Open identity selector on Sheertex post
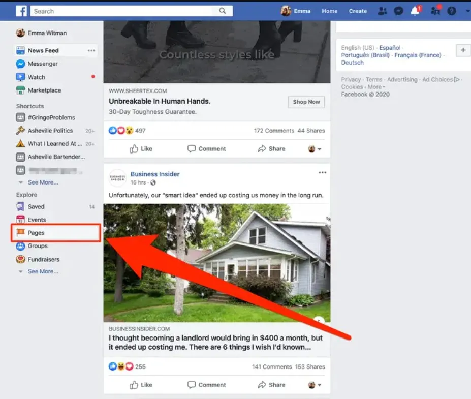471x399 pixels. point(315,149)
